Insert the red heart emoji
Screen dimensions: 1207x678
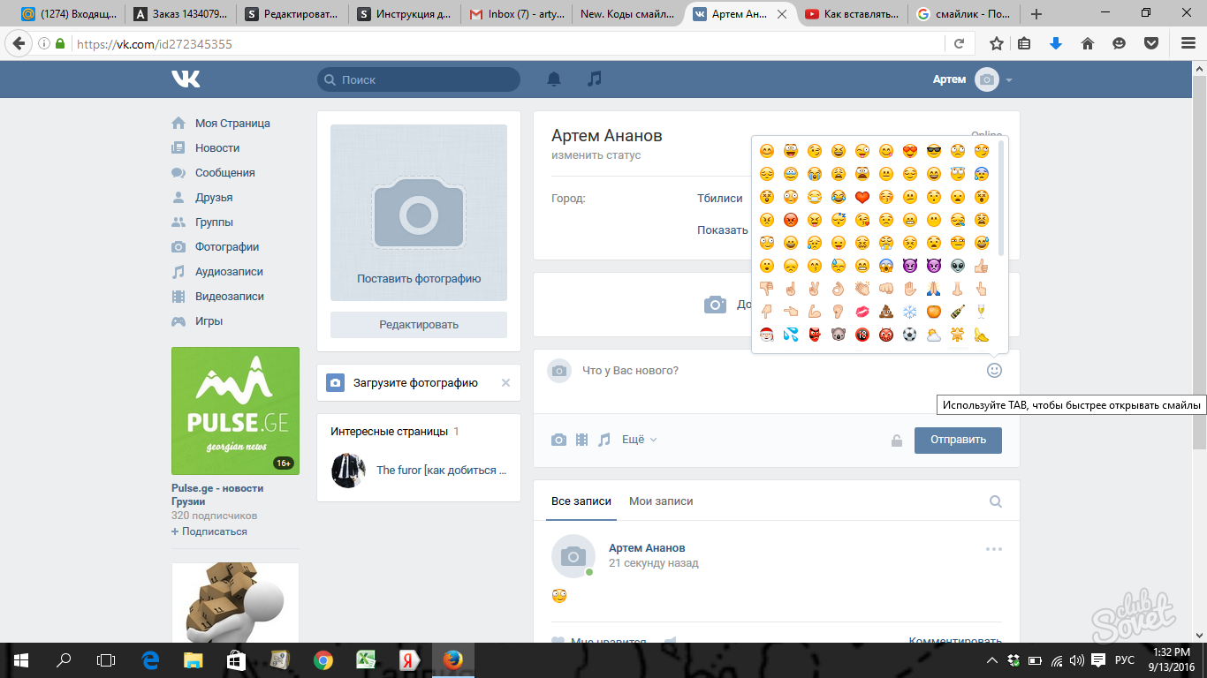pos(862,197)
